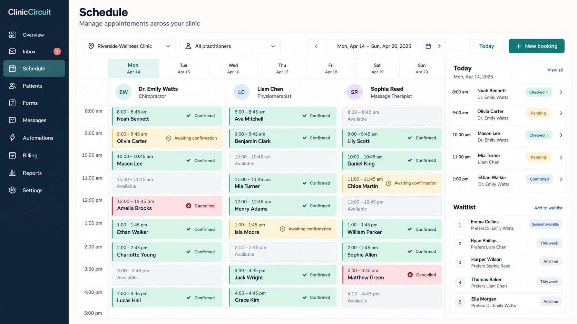Click the calendar picker icon beside date range
This screenshot has height=324, width=577.
click(x=428, y=46)
